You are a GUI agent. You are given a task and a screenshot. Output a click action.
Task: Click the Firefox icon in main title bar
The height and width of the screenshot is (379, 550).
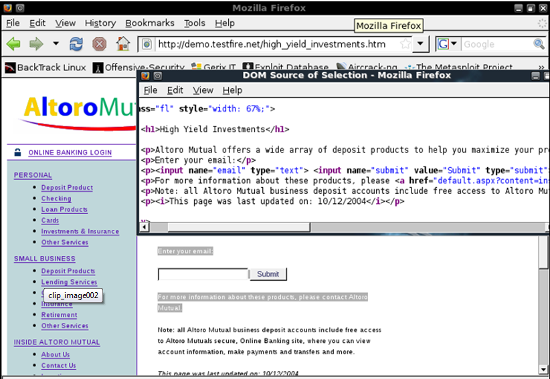[7, 8]
